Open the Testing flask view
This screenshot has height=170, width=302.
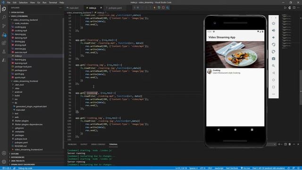[4, 51]
